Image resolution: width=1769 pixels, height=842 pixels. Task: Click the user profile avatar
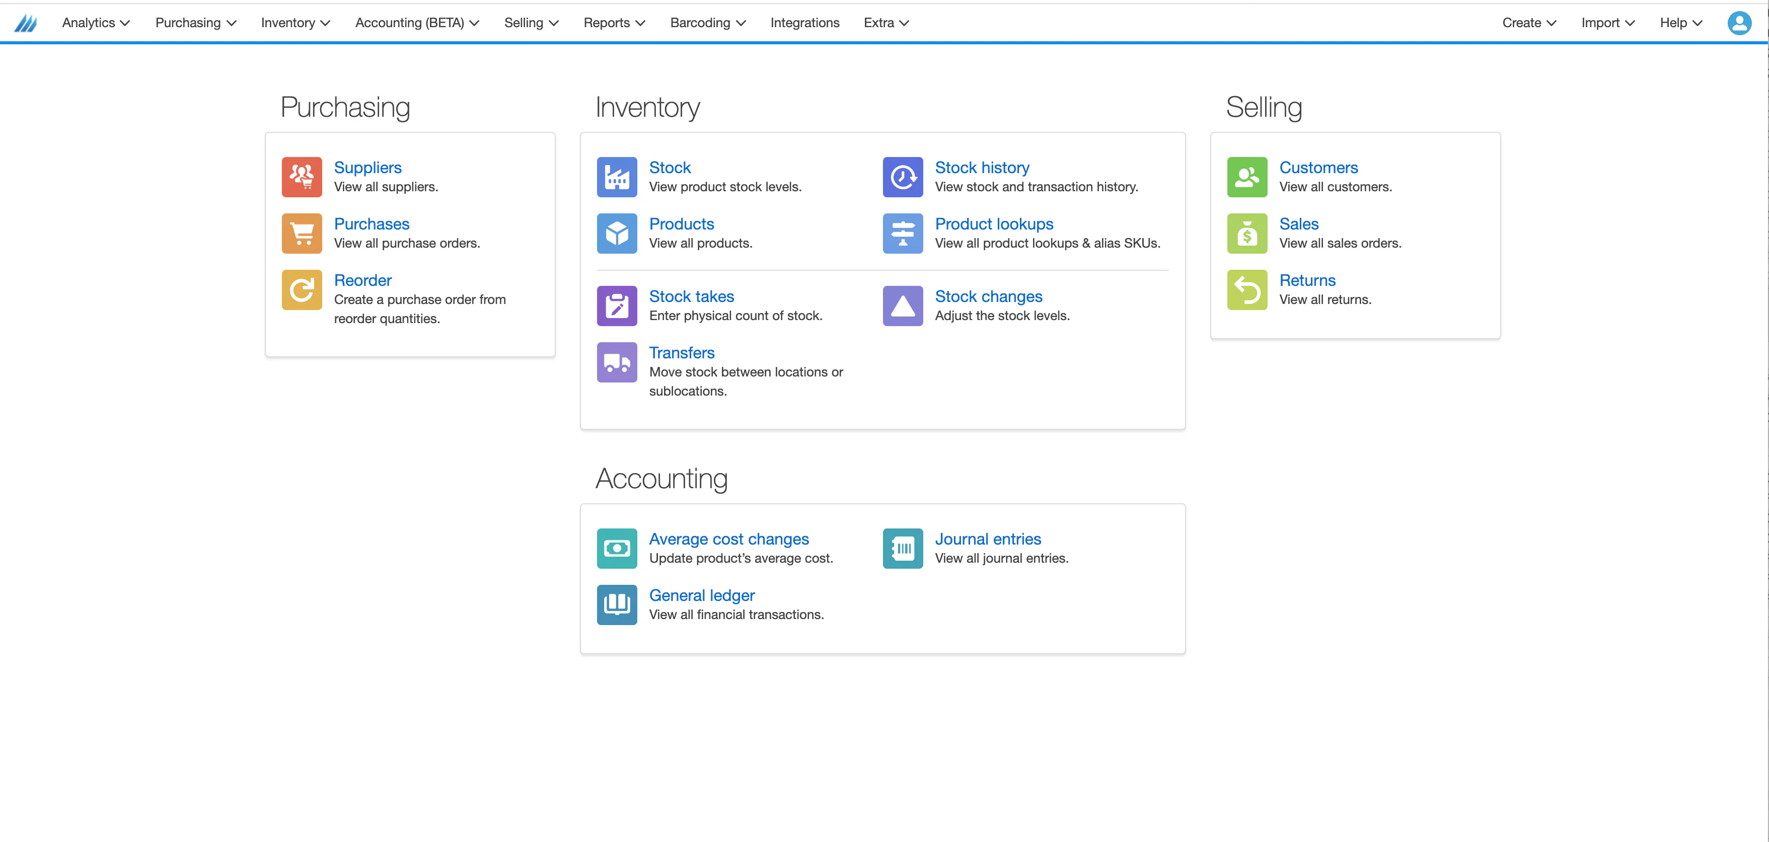1740,23
